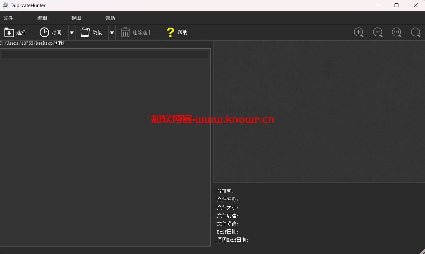
Task: Close the DuplicateHunter window
Action: [x=416, y=5]
